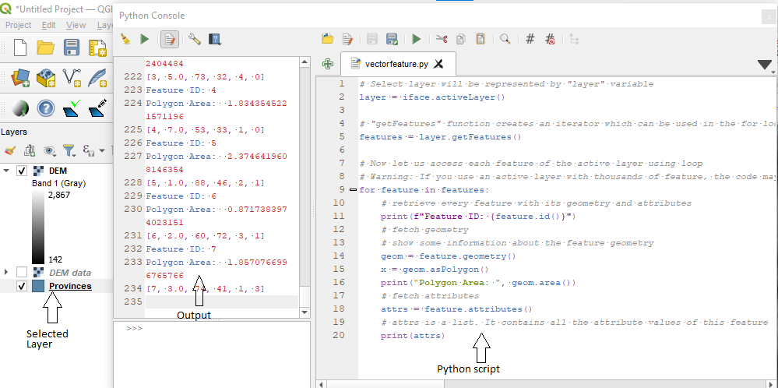
Task: Select the Provinces layer name
Action: point(70,286)
